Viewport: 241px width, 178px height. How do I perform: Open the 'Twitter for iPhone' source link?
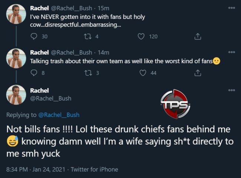point(95,169)
